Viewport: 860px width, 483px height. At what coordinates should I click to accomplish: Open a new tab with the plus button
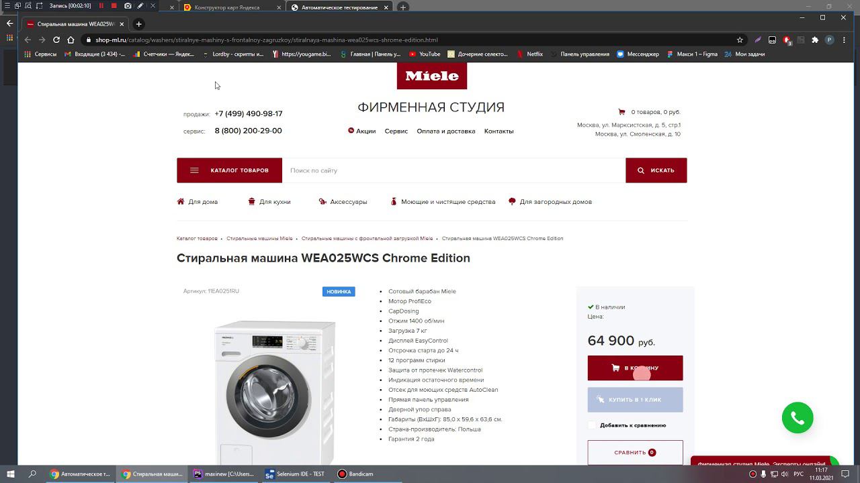point(138,24)
